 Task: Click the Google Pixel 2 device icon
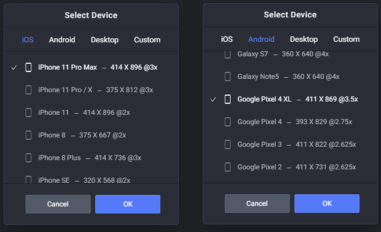228,166
